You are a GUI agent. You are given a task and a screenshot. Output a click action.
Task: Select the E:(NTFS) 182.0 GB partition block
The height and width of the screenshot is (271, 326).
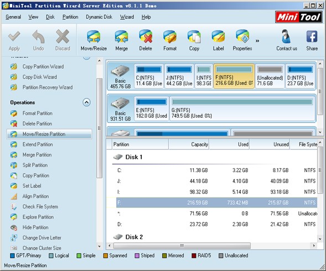click(152, 108)
